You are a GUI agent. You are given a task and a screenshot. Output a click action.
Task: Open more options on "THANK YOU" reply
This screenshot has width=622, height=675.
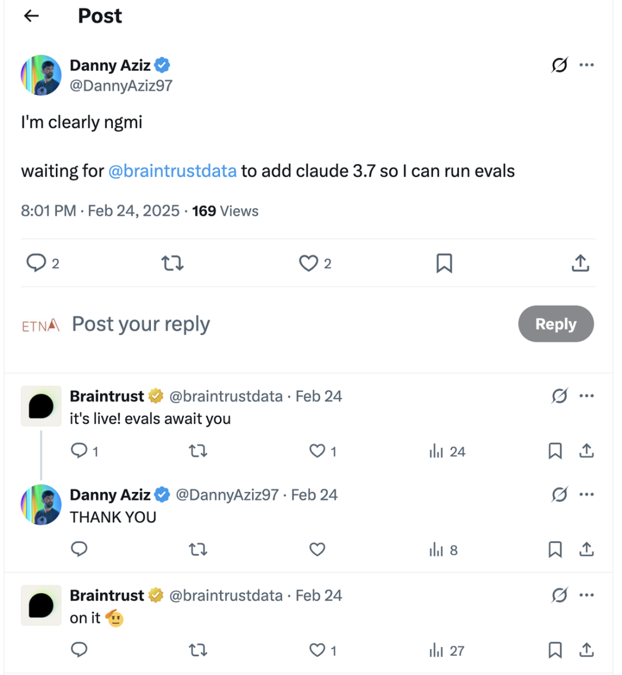[x=587, y=494]
